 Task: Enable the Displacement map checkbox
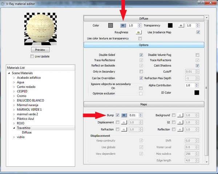coord(117,122)
